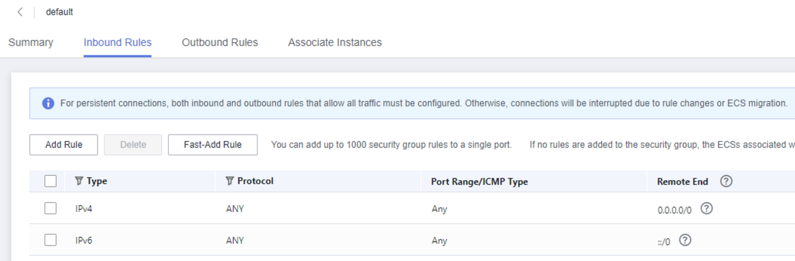The height and width of the screenshot is (261, 795).
Task: Switch to Associate Instances tab
Action: point(335,42)
